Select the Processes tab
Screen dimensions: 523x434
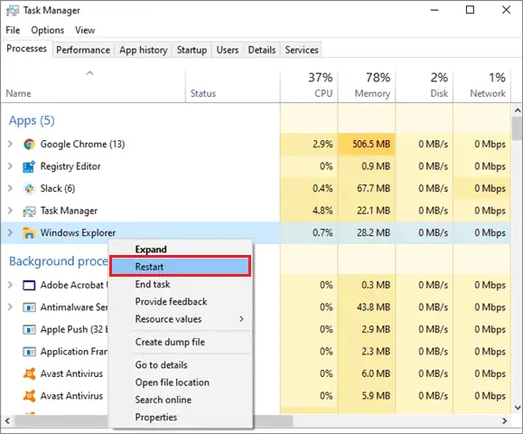27,49
